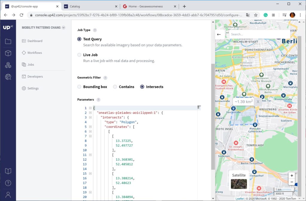This screenshot has width=306, height=201.
Task: Open the Projects folder icon in sidebar
Action: [x=8, y=41]
